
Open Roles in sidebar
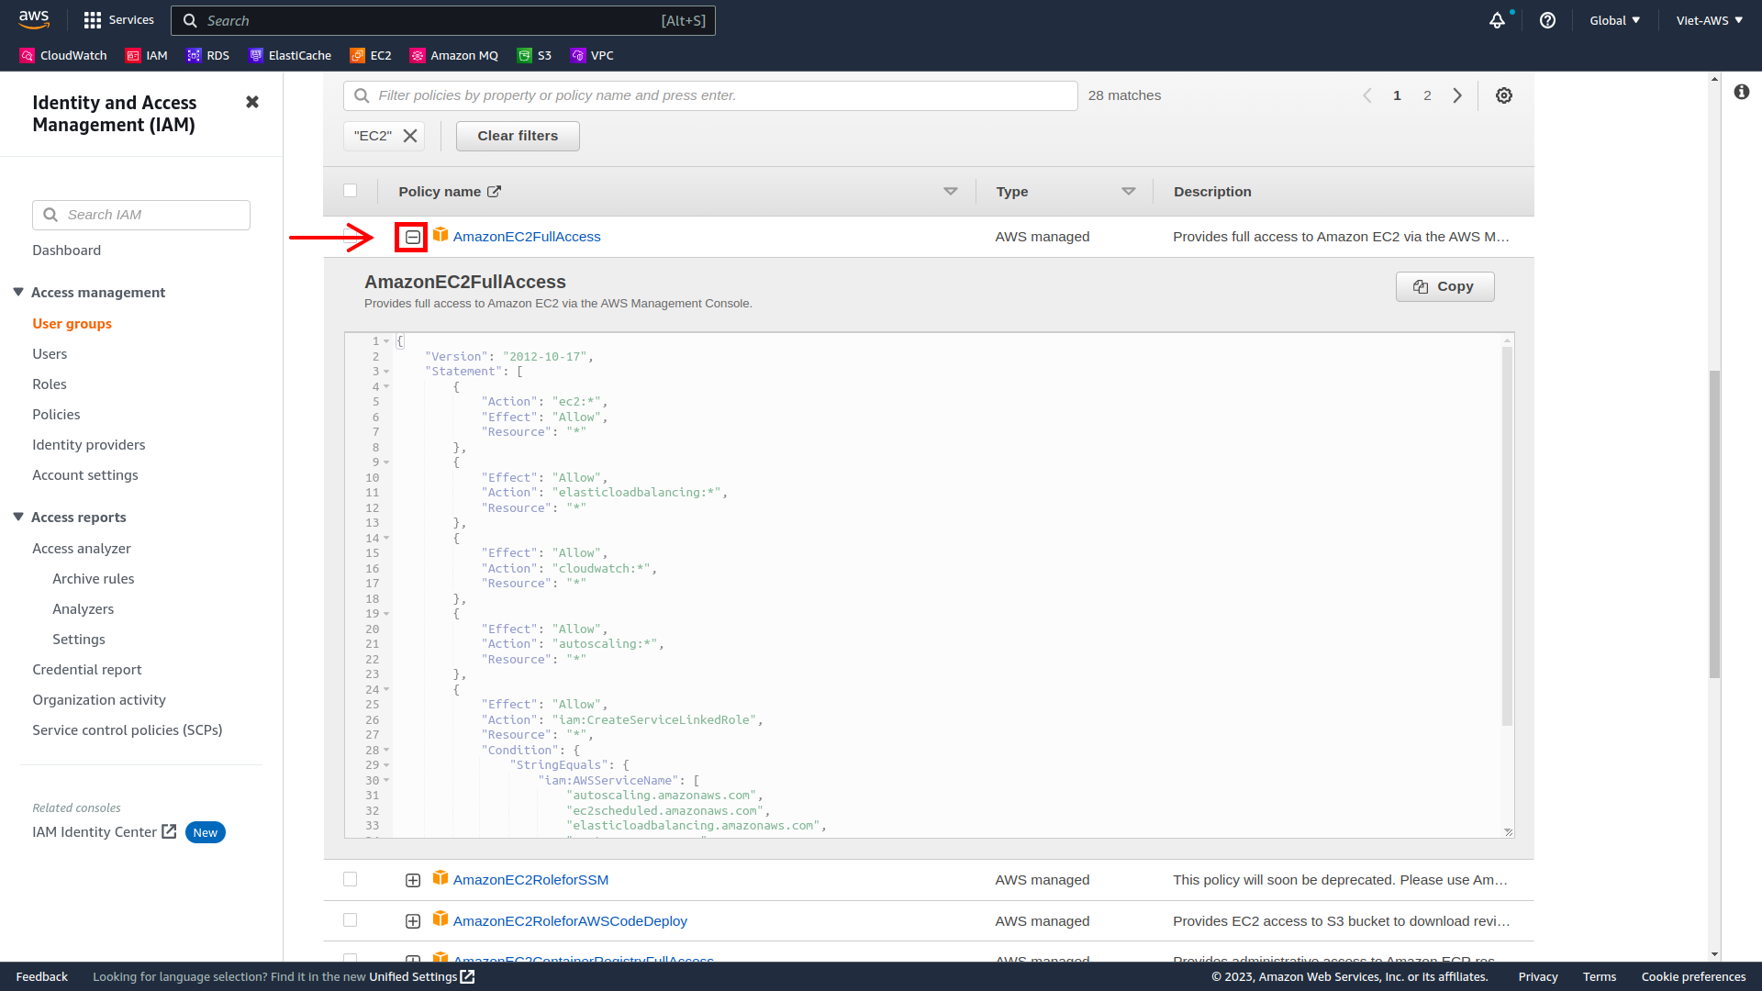tap(50, 384)
